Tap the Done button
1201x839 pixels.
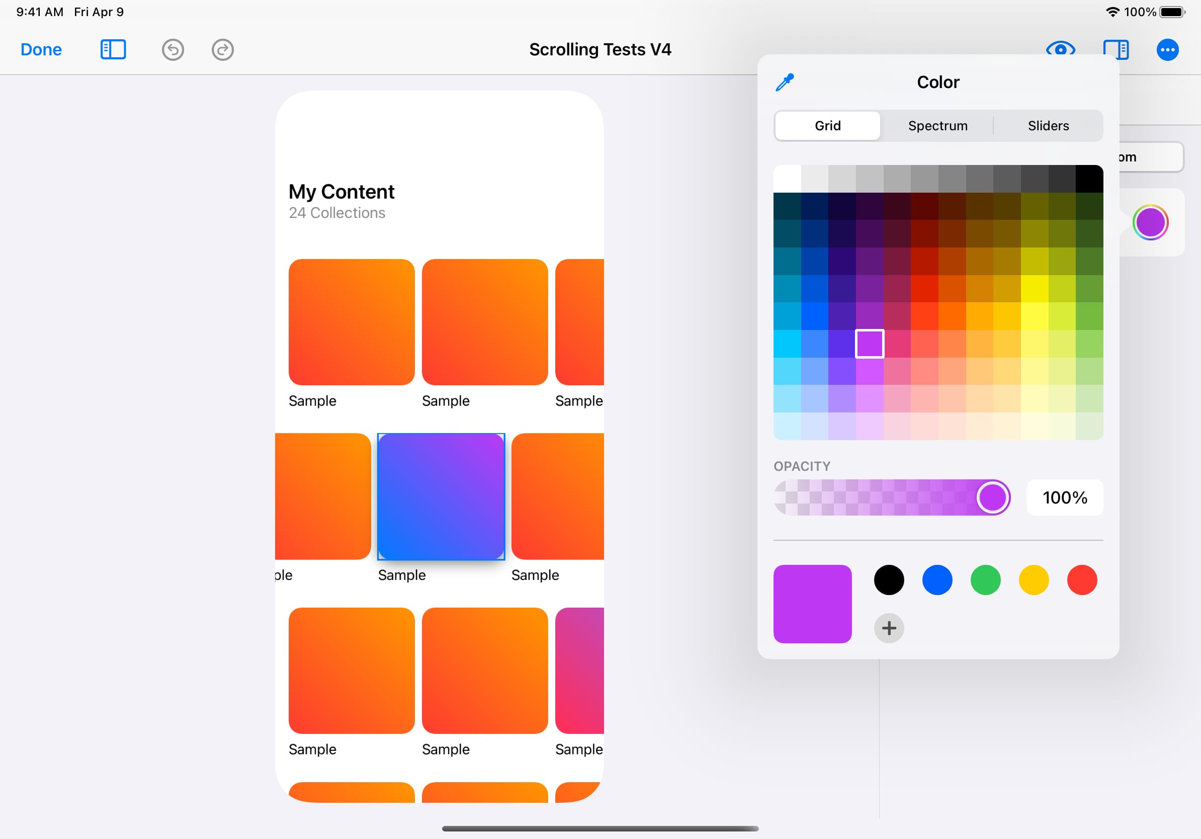[41, 50]
